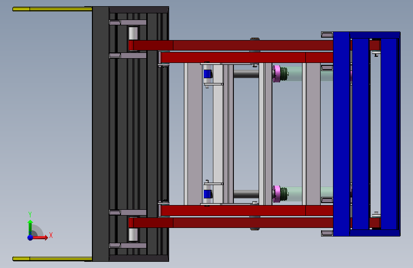Image resolution: width=413 pixels, height=268 pixels.
Task: Click the green Y axis arrow of the triad
Action: click(30, 227)
